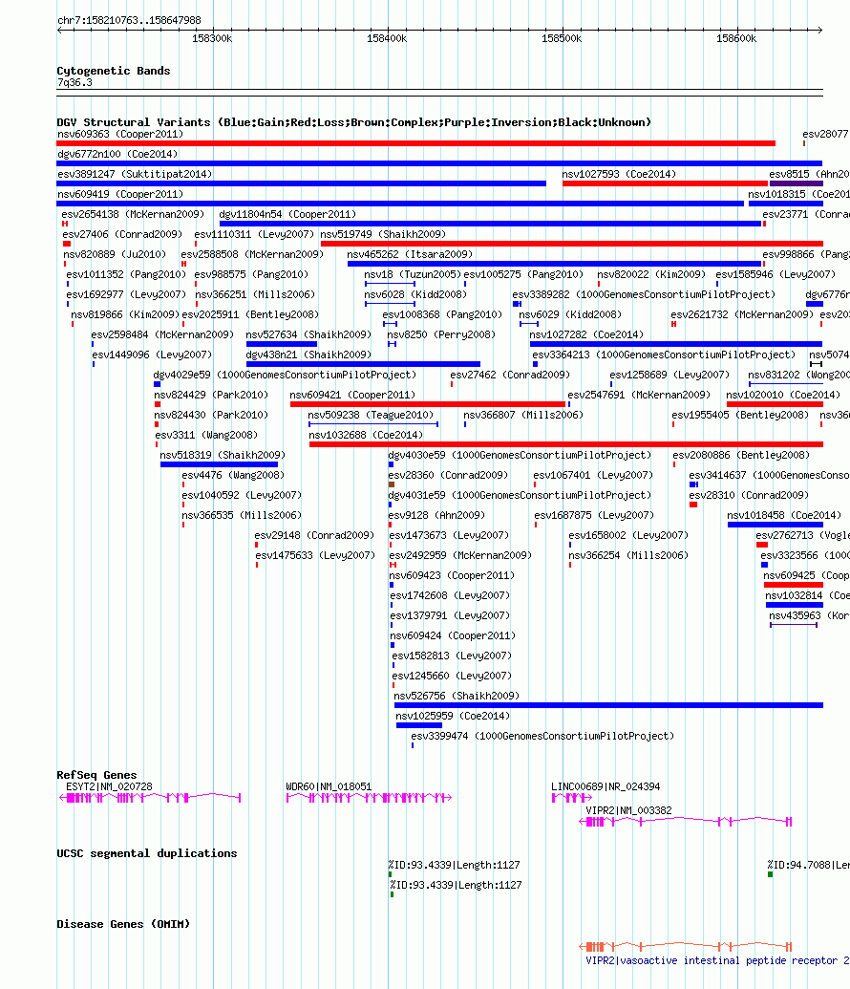The height and width of the screenshot is (989, 850).
Task: Select nsv1018458 (Coe2014) variant label
Action: point(784,516)
